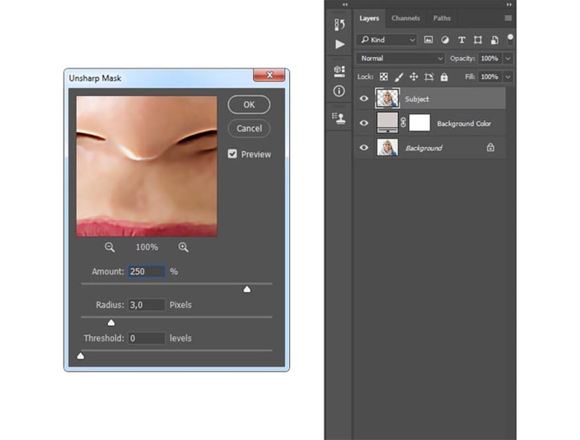Lock transparent pixels icon

click(384, 77)
